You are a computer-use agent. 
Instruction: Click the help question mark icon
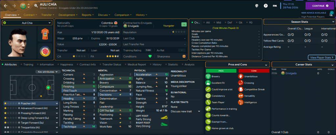click(x=266, y=6)
